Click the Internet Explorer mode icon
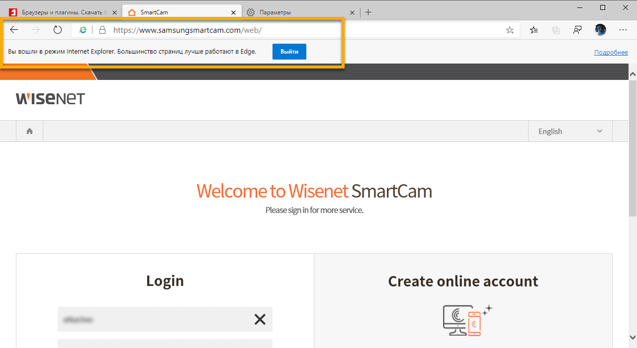Viewport: 637px width, 348px height. 83,30
